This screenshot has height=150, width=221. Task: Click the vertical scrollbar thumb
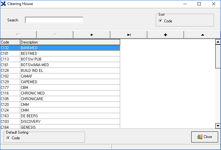(x=218, y=56)
